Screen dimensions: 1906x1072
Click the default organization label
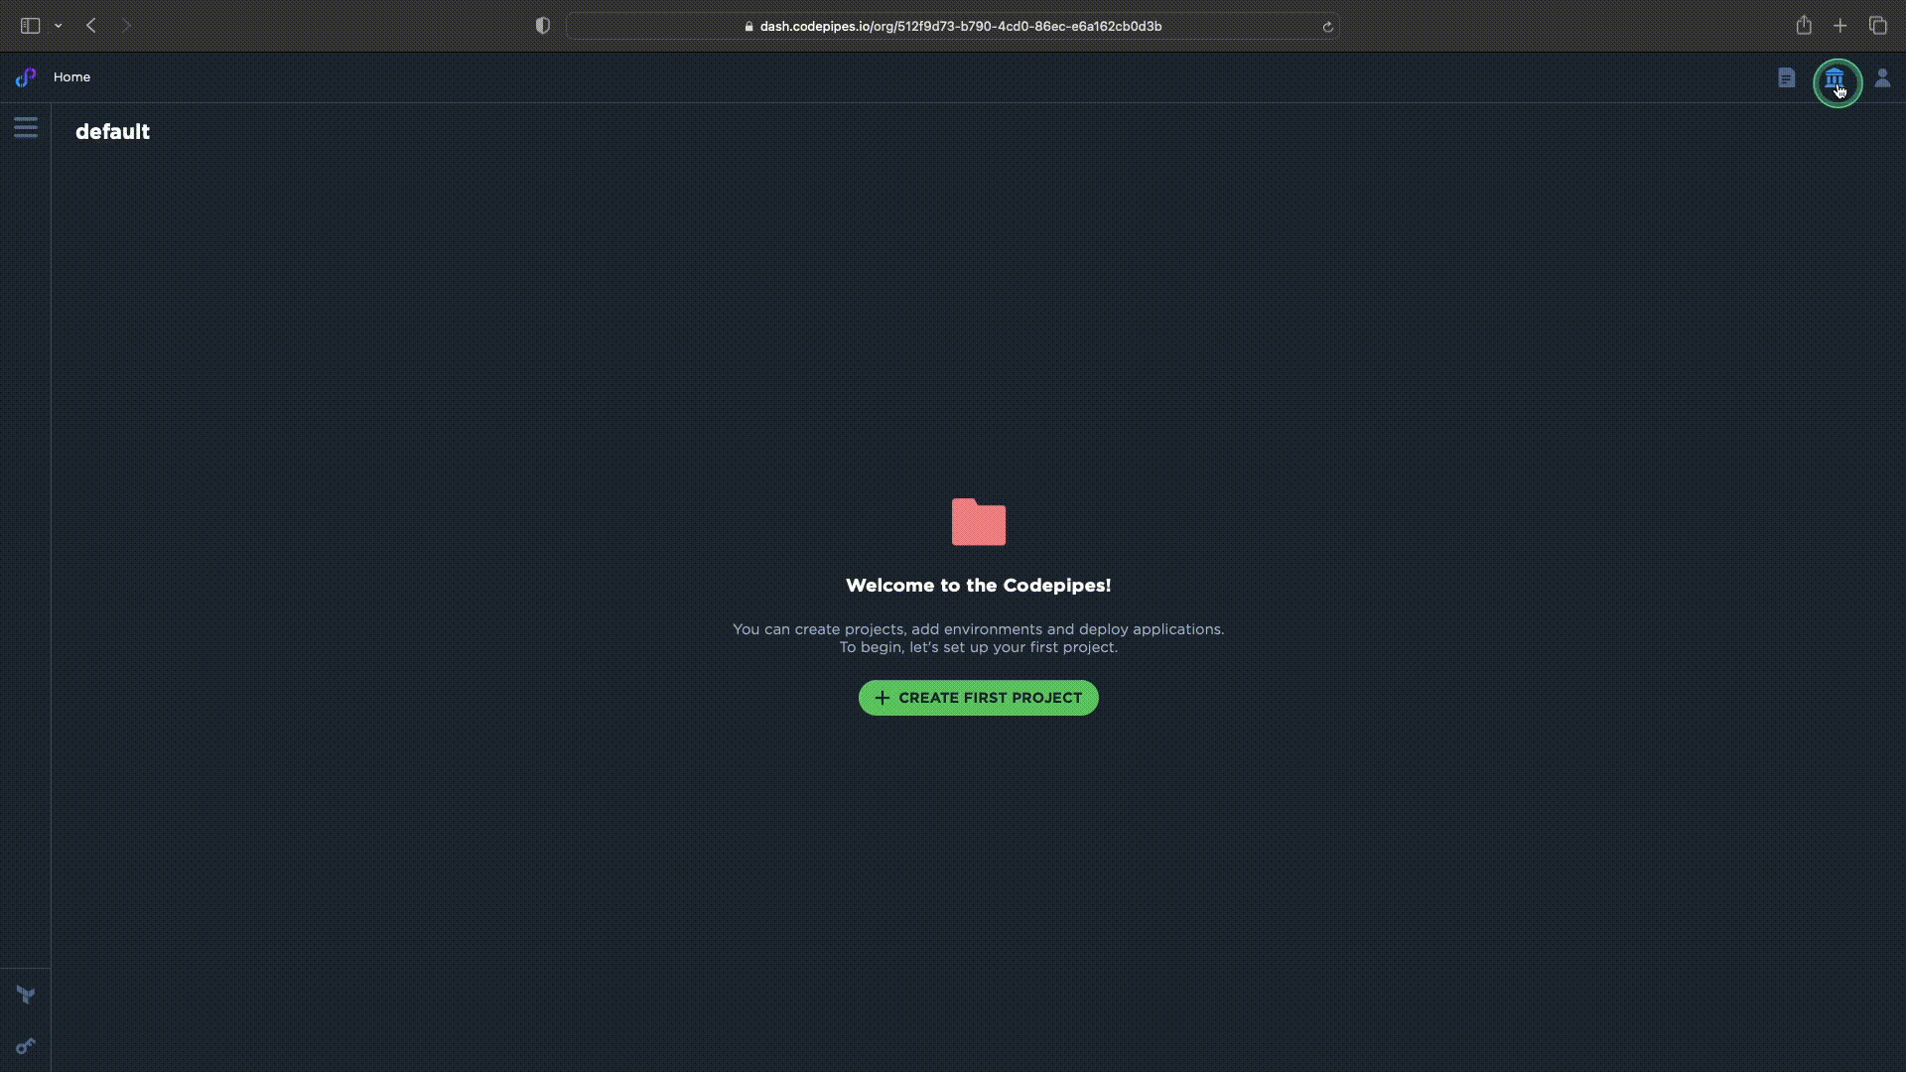(111, 131)
